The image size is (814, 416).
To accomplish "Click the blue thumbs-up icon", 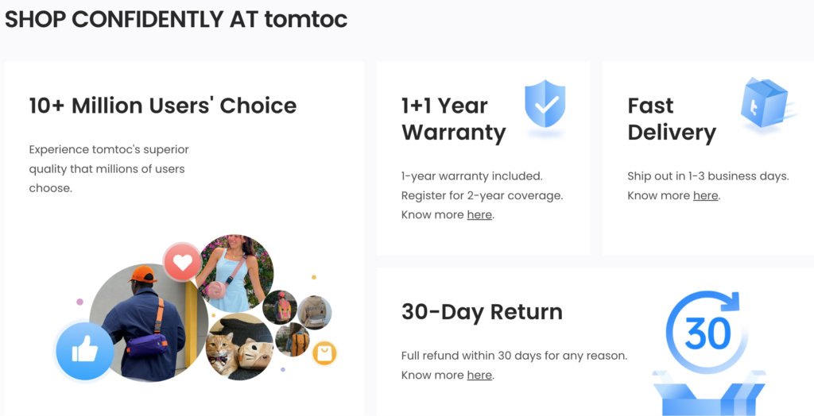I will tap(84, 350).
